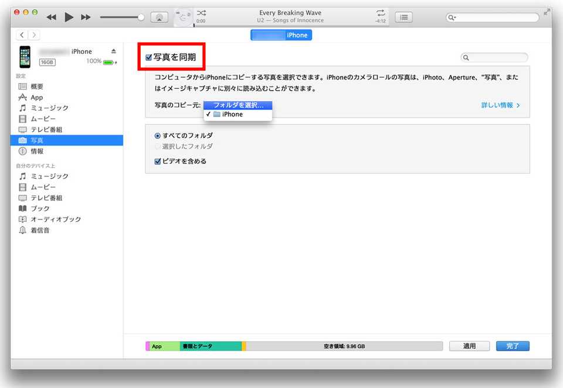Viewport: 563px width, 388px height.
Task: Select すべてのフォルダ radio button
Action: [x=157, y=136]
